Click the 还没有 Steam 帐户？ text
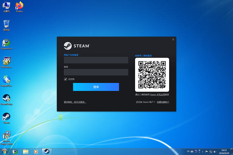 coord(146,102)
